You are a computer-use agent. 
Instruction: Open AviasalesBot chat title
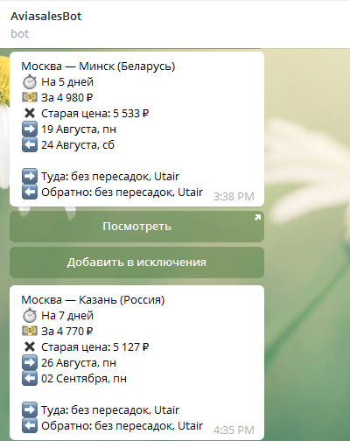tap(46, 17)
